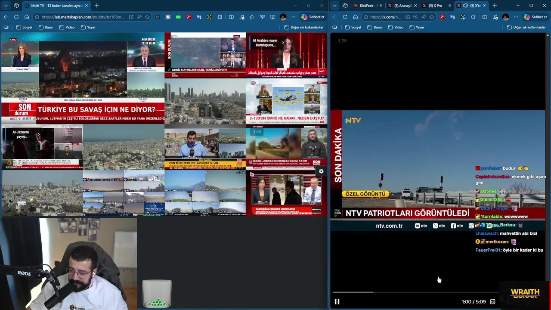Viewport: 551px width, 310px height.
Task: Favorite the x.com page with the star
Action: click(x=433, y=17)
